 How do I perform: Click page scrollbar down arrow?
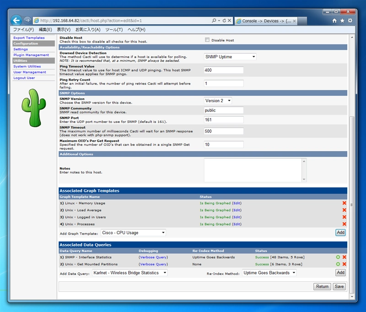point(352,296)
